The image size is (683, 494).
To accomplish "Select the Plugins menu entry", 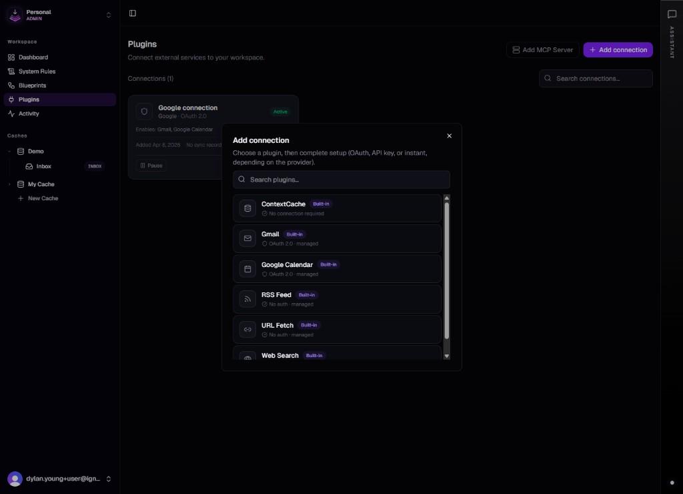I will (29, 99).
